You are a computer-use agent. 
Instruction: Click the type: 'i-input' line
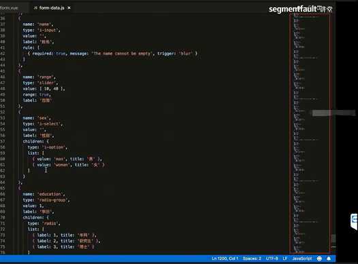(42, 30)
